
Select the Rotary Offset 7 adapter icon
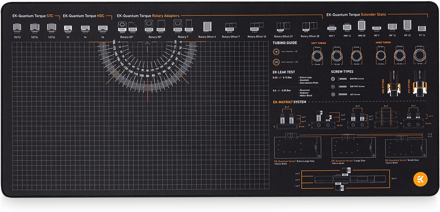231,27
